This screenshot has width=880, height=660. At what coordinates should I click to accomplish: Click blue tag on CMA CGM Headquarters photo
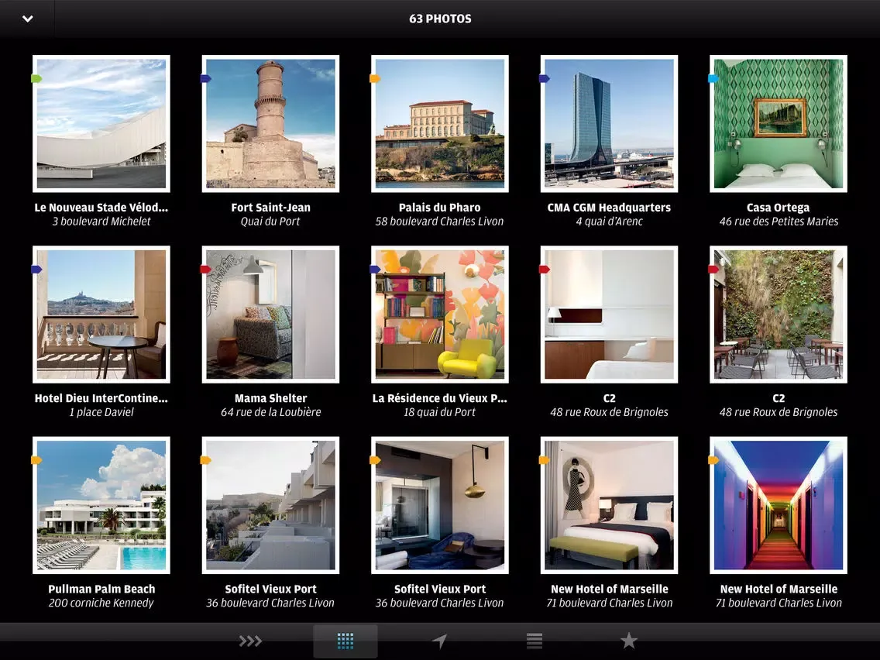click(545, 78)
